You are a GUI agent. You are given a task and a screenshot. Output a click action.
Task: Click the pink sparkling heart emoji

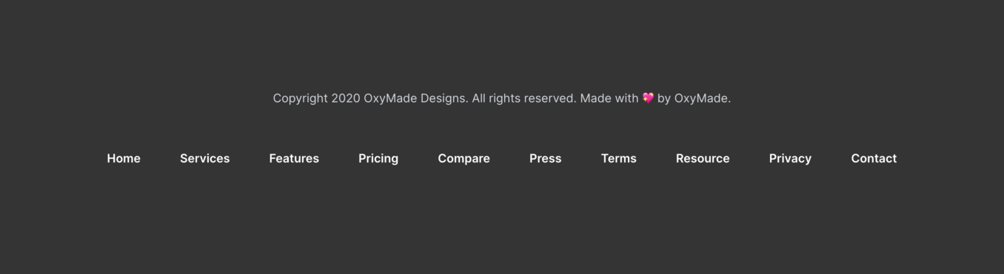coord(648,98)
